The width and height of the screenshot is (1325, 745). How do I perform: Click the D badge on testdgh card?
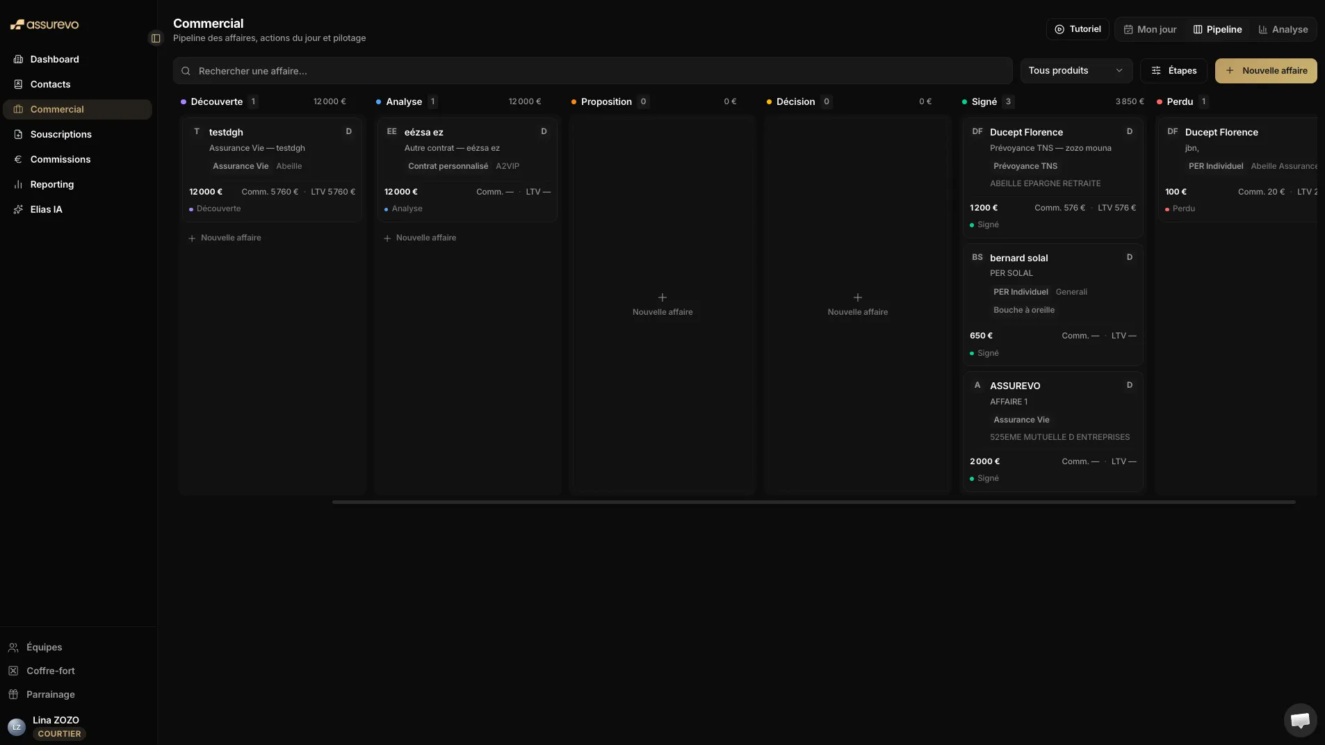349,131
